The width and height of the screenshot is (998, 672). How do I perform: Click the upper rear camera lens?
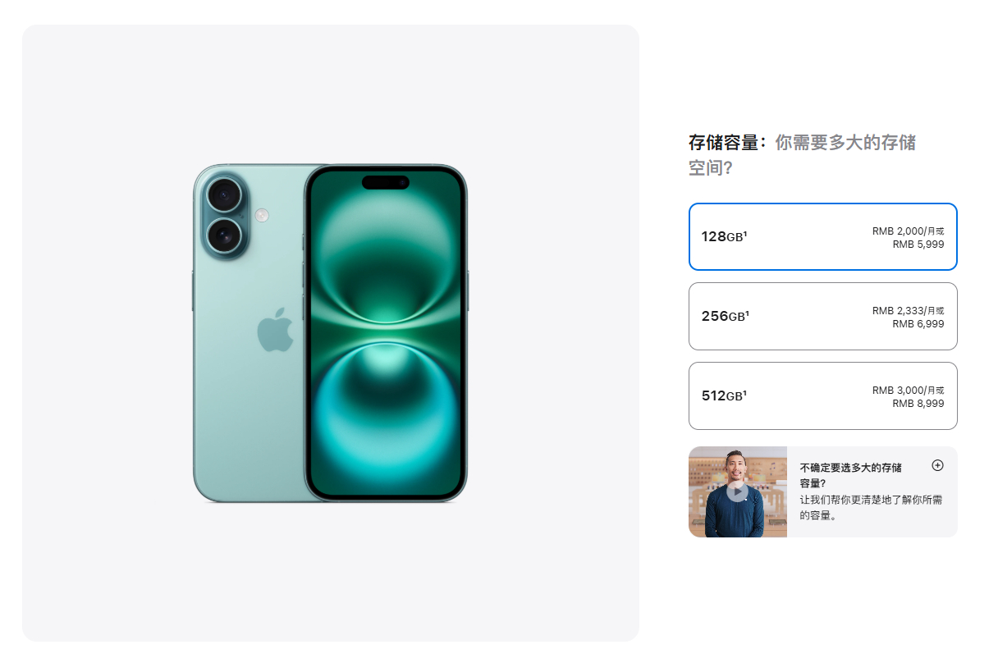[x=222, y=194]
